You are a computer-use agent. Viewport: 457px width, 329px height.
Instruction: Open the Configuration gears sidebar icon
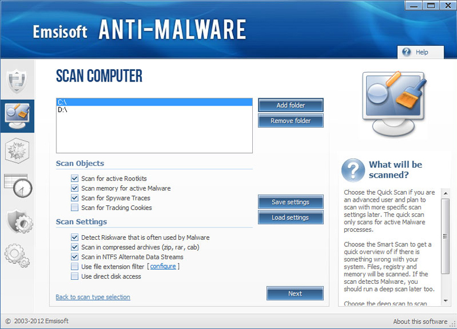pos(17,255)
